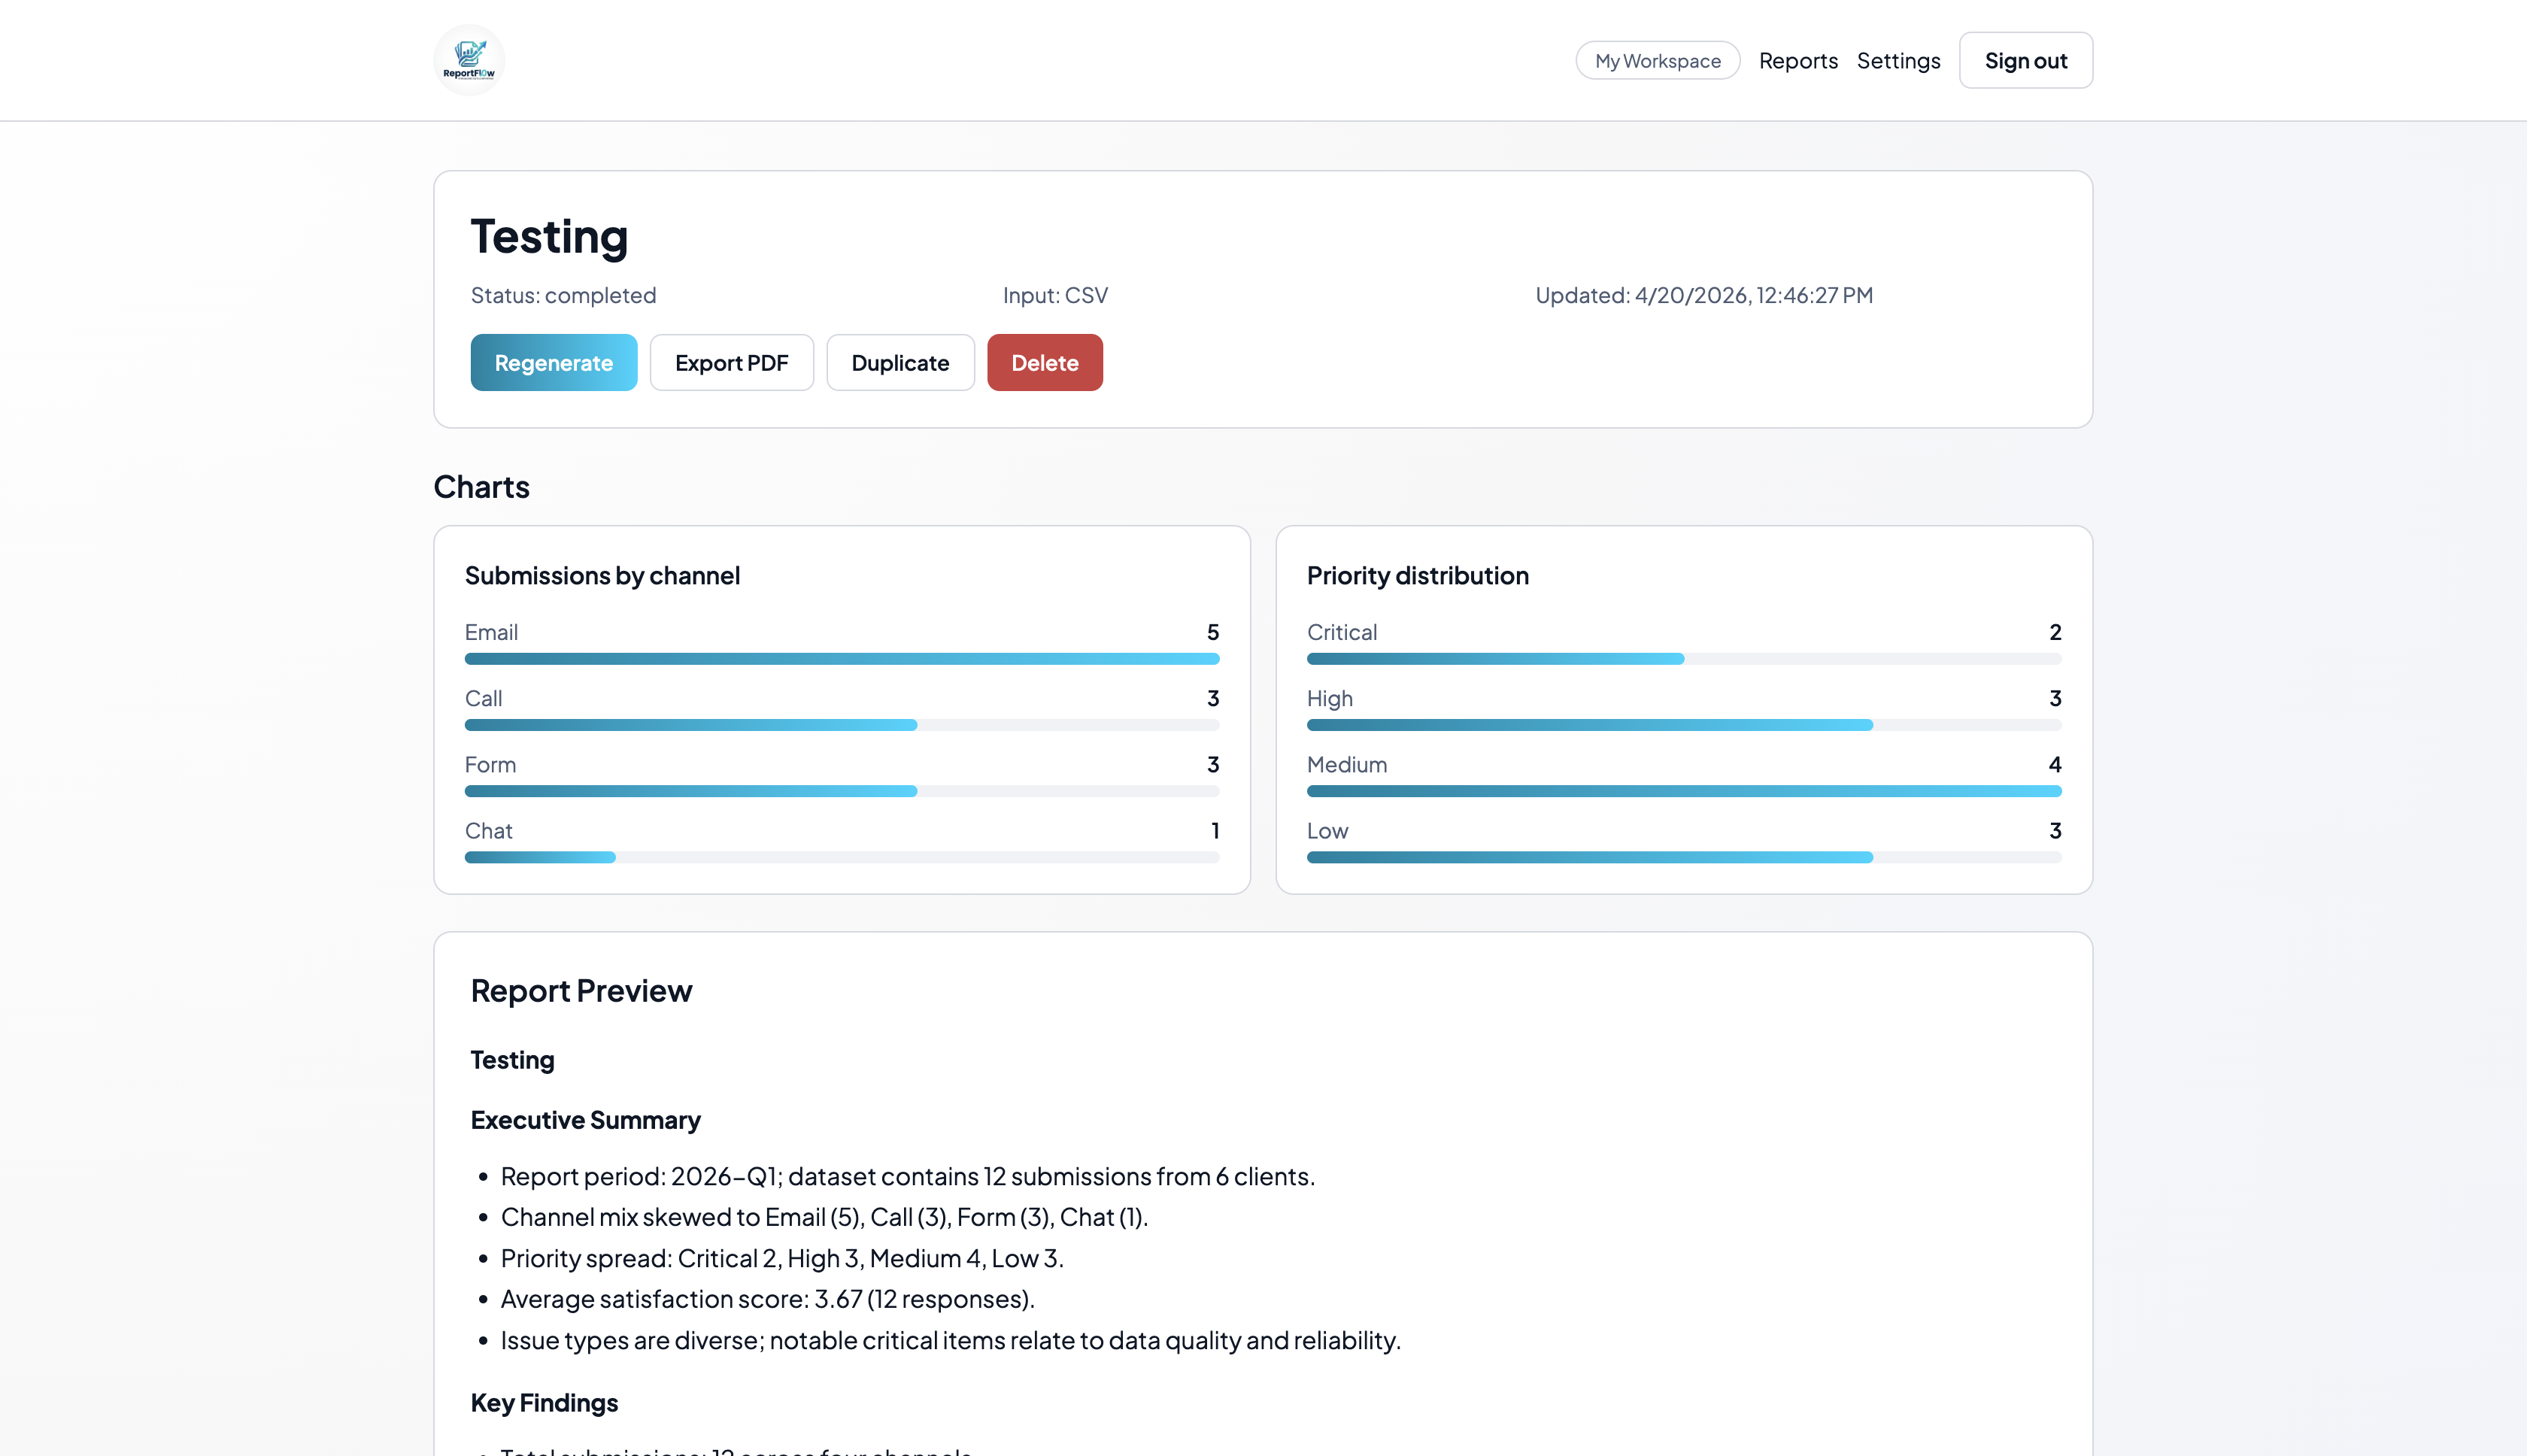
Task: Export the report as PDF
Action: pyautogui.click(x=731, y=363)
